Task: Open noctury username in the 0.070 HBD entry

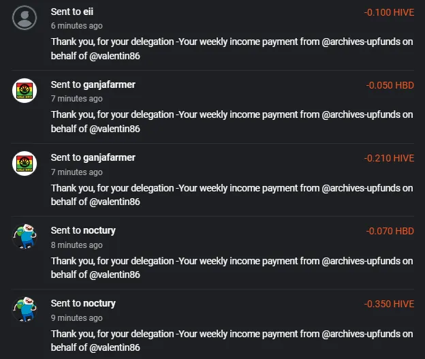Action: [99, 230]
